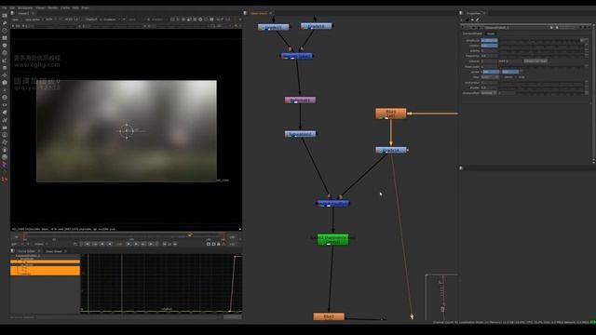Switch to the Curve Editor tab
This screenshot has width=596, height=335.
coord(27,251)
